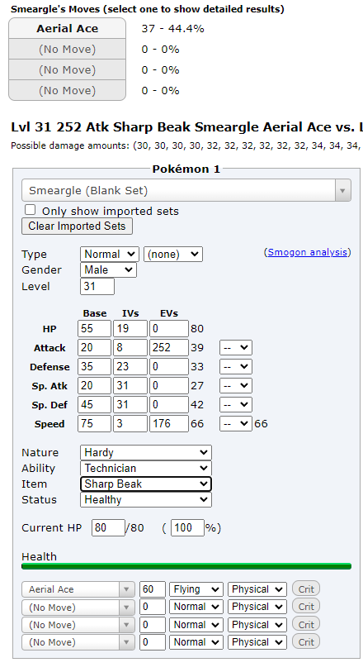Open the second move's Normal type dropdown
Image resolution: width=363 pixels, height=672 pixels.
pyautogui.click(x=196, y=607)
